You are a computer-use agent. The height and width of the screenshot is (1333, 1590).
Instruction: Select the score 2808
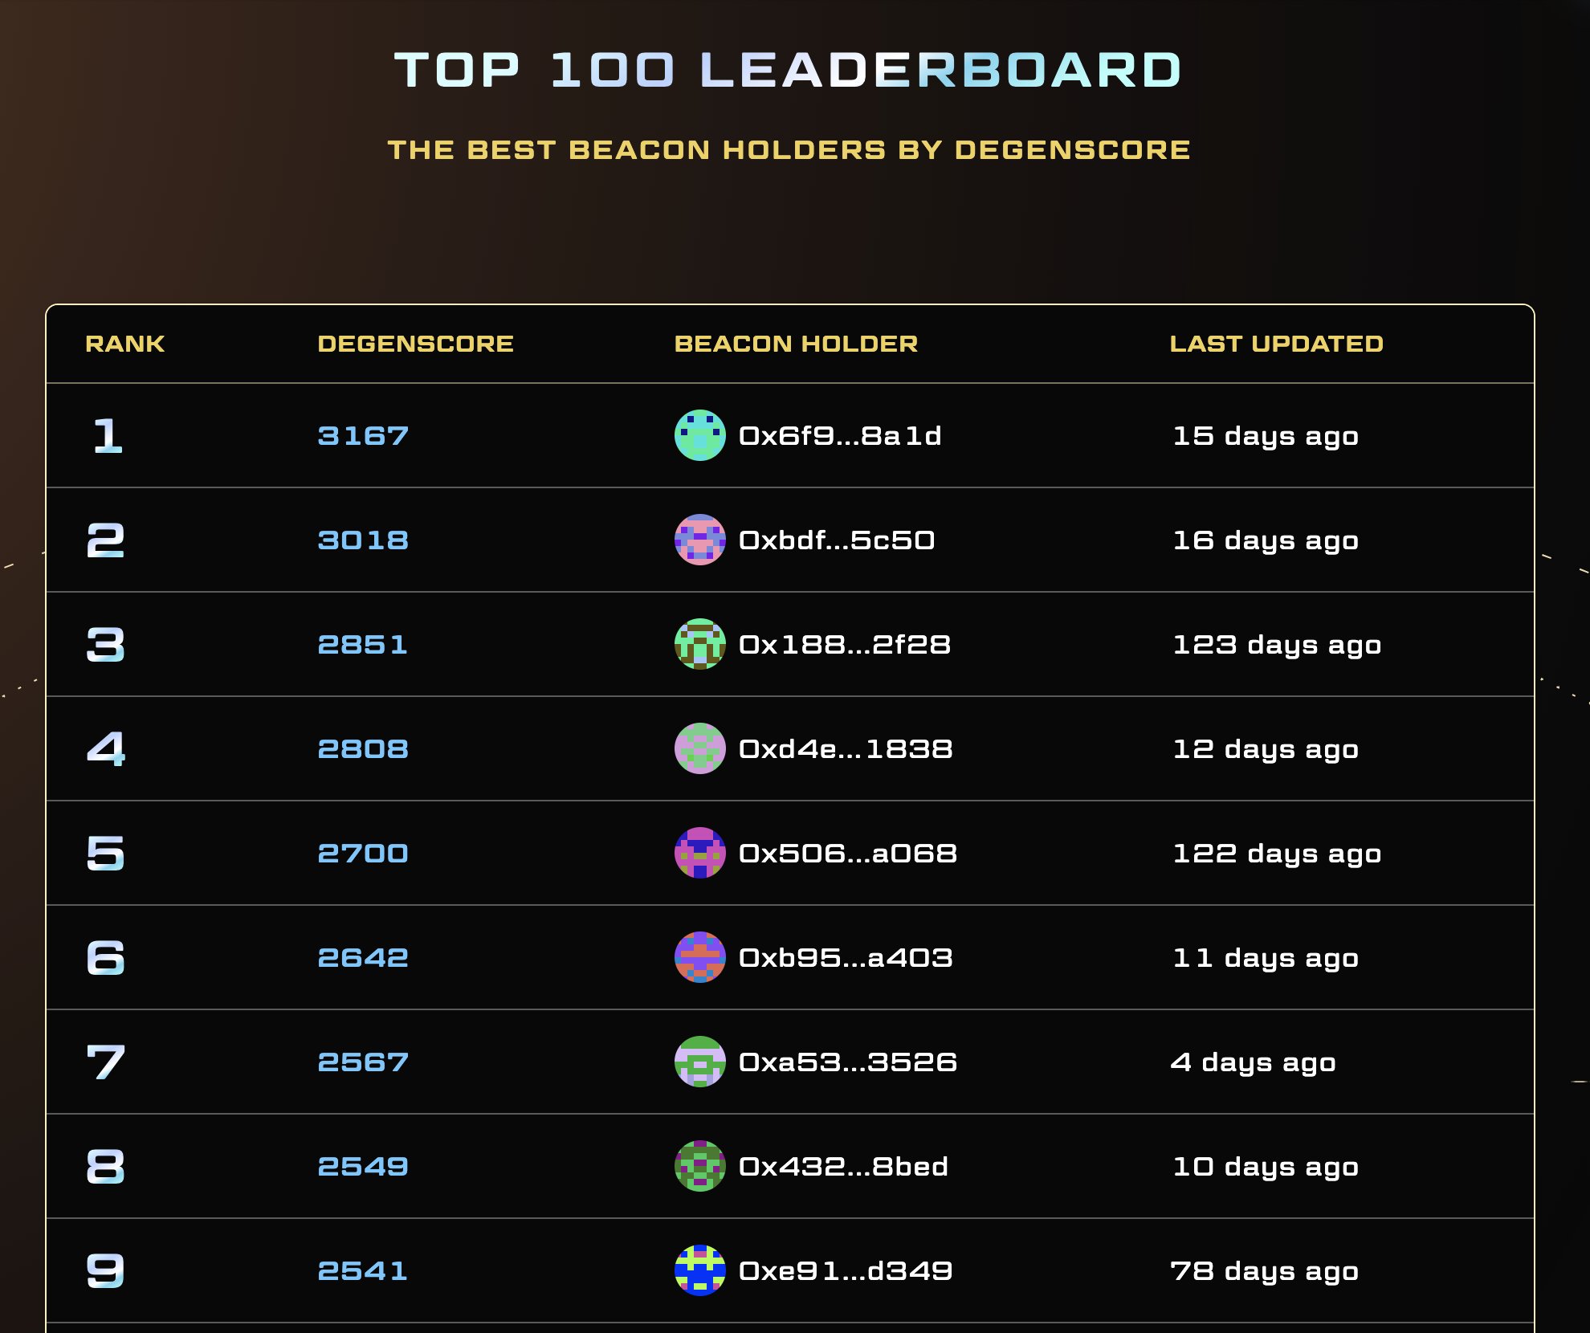tap(363, 749)
